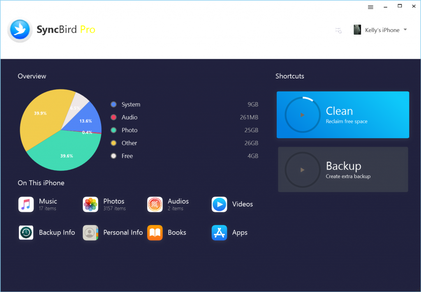
Task: Open the Backup Info icon
Action: coord(26,232)
